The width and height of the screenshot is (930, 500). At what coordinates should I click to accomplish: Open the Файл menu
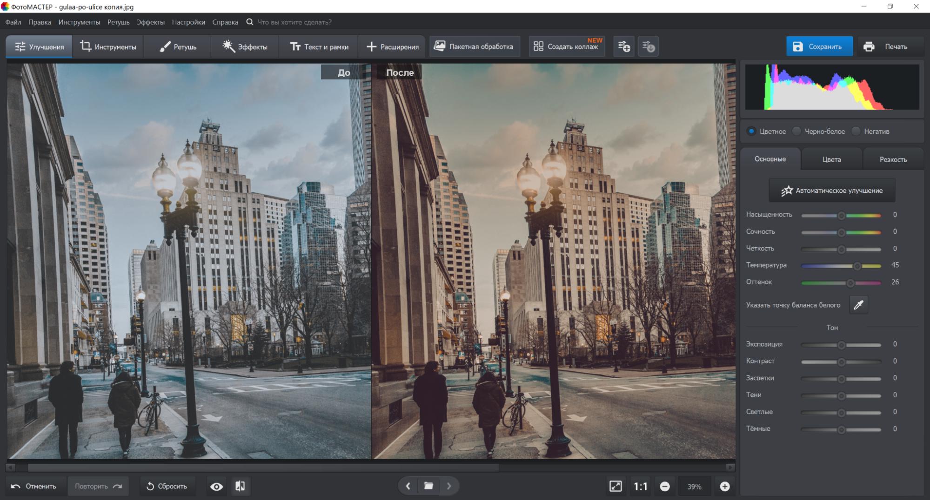pyautogui.click(x=13, y=22)
